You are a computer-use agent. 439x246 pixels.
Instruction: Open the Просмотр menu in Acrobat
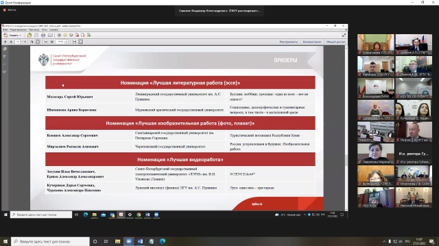[34, 29]
